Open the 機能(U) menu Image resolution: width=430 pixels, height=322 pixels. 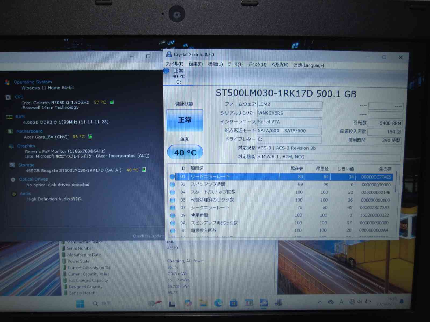coord(215,64)
